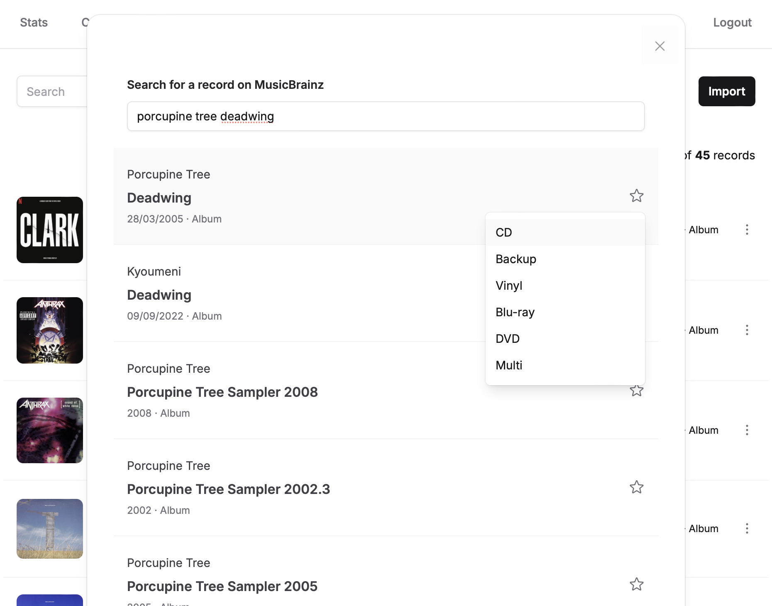The image size is (772, 606).
Task: Select the Porcupine Tree Sampler 2002.3 title
Action: click(228, 489)
